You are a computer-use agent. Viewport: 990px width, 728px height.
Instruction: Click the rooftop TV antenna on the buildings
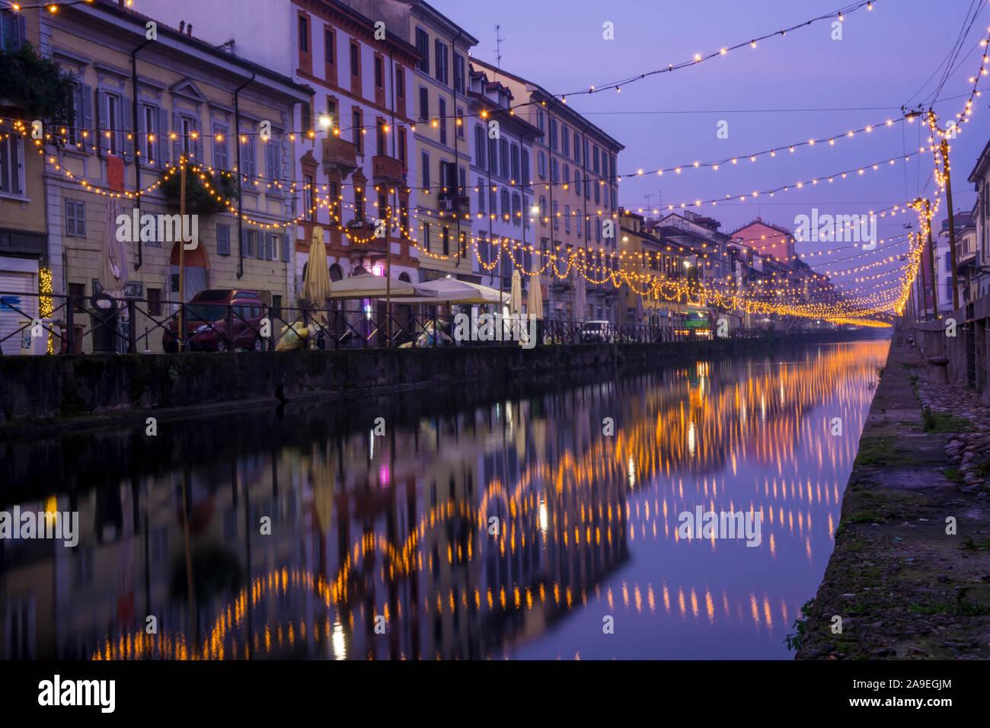click(498, 44)
